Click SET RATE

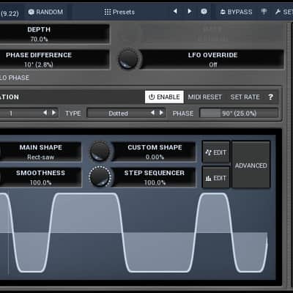coord(245,97)
